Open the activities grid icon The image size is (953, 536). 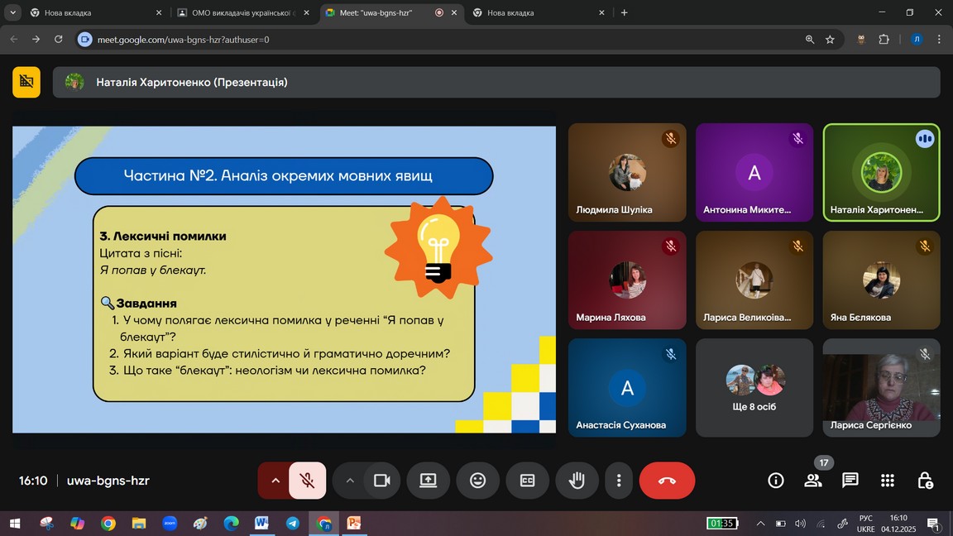click(x=888, y=481)
